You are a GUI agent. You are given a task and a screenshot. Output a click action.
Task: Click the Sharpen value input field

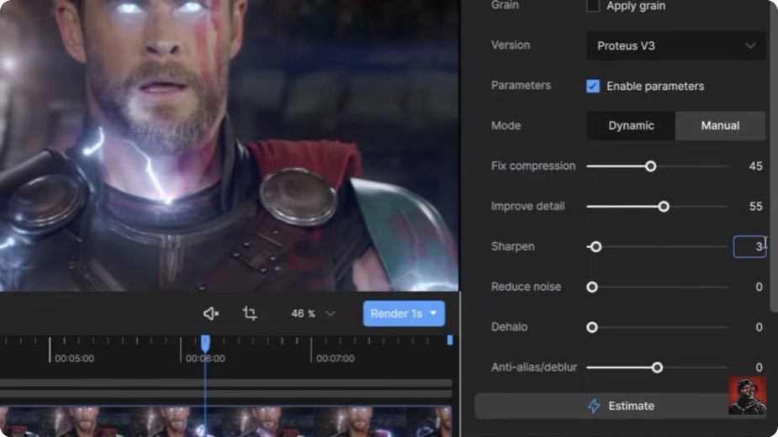(x=749, y=246)
